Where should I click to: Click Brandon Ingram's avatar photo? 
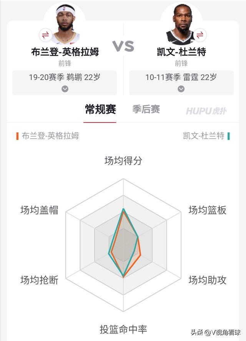[65, 24]
